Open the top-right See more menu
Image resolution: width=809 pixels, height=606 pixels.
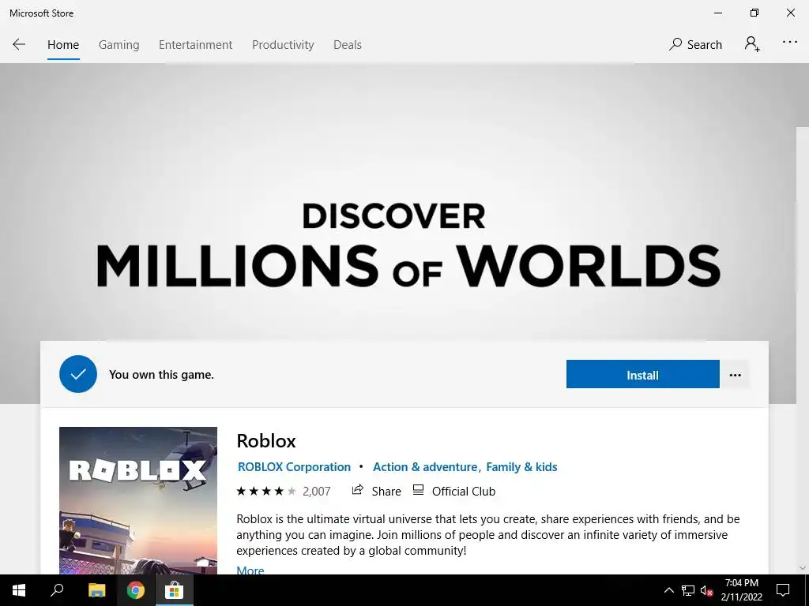coord(790,42)
